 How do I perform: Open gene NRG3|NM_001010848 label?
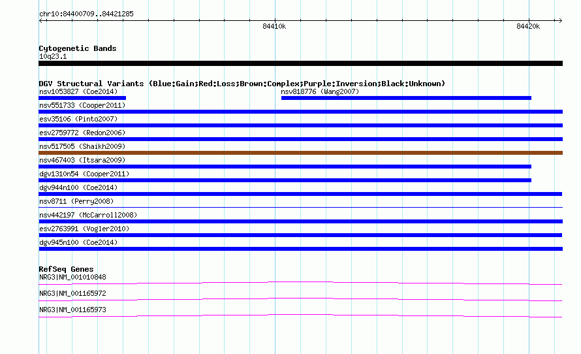coord(72,278)
